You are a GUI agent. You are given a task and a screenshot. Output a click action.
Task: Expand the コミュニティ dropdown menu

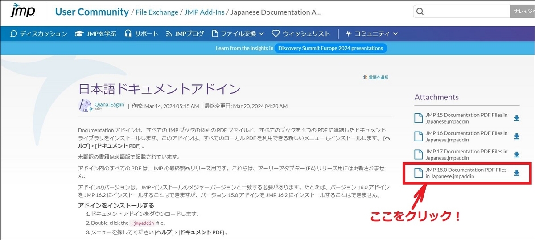pos(376,33)
